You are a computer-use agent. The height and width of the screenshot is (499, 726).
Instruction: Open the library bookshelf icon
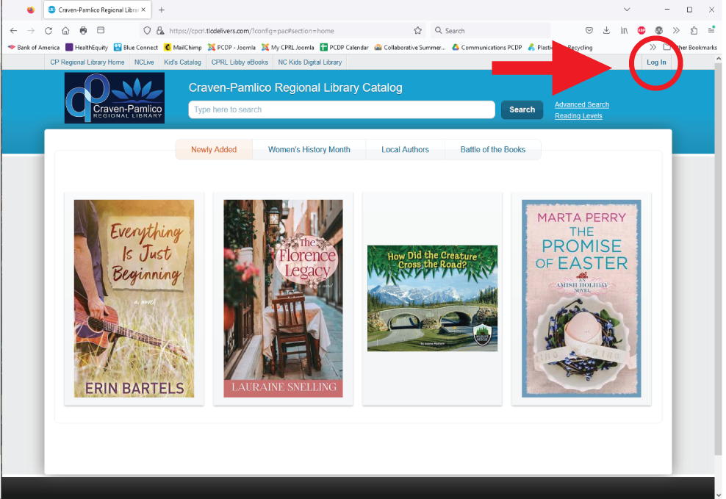coord(624,31)
